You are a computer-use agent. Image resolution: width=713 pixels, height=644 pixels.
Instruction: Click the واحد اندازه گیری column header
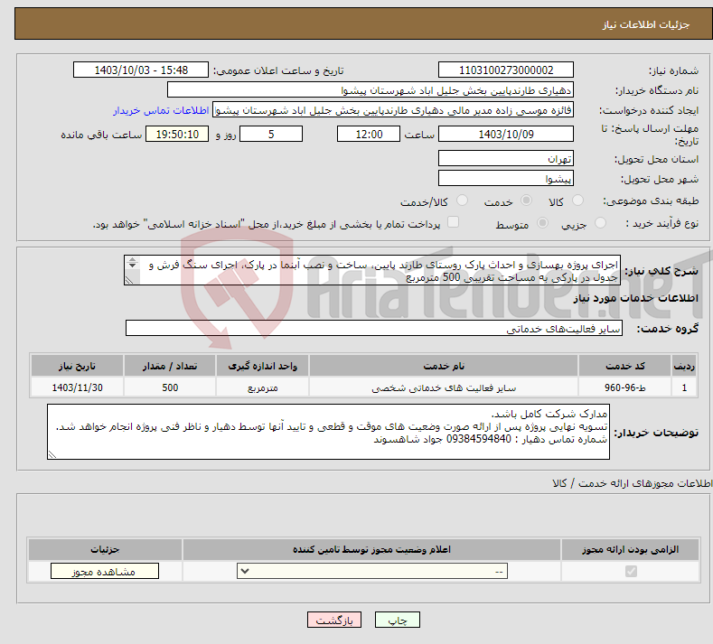coord(262,366)
